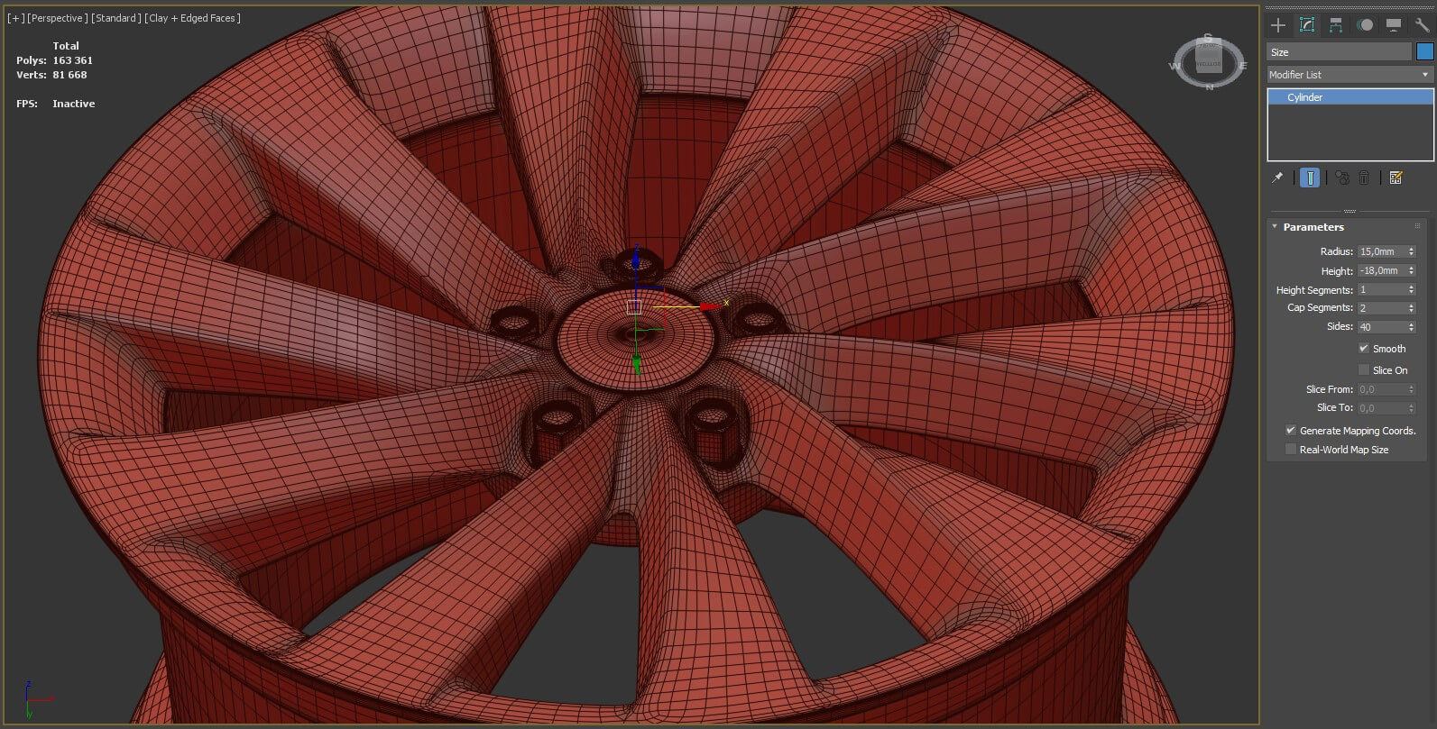Open the Utilities wrench panel
The width and height of the screenshot is (1437, 729).
[1422, 25]
